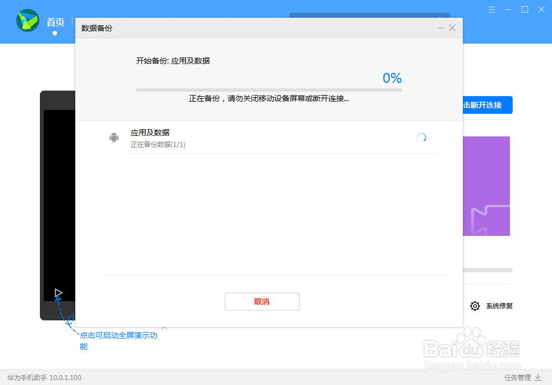Image resolution: width=552 pixels, height=385 pixels.
Task: Click the 0% backup progress bar
Action: [x=269, y=89]
